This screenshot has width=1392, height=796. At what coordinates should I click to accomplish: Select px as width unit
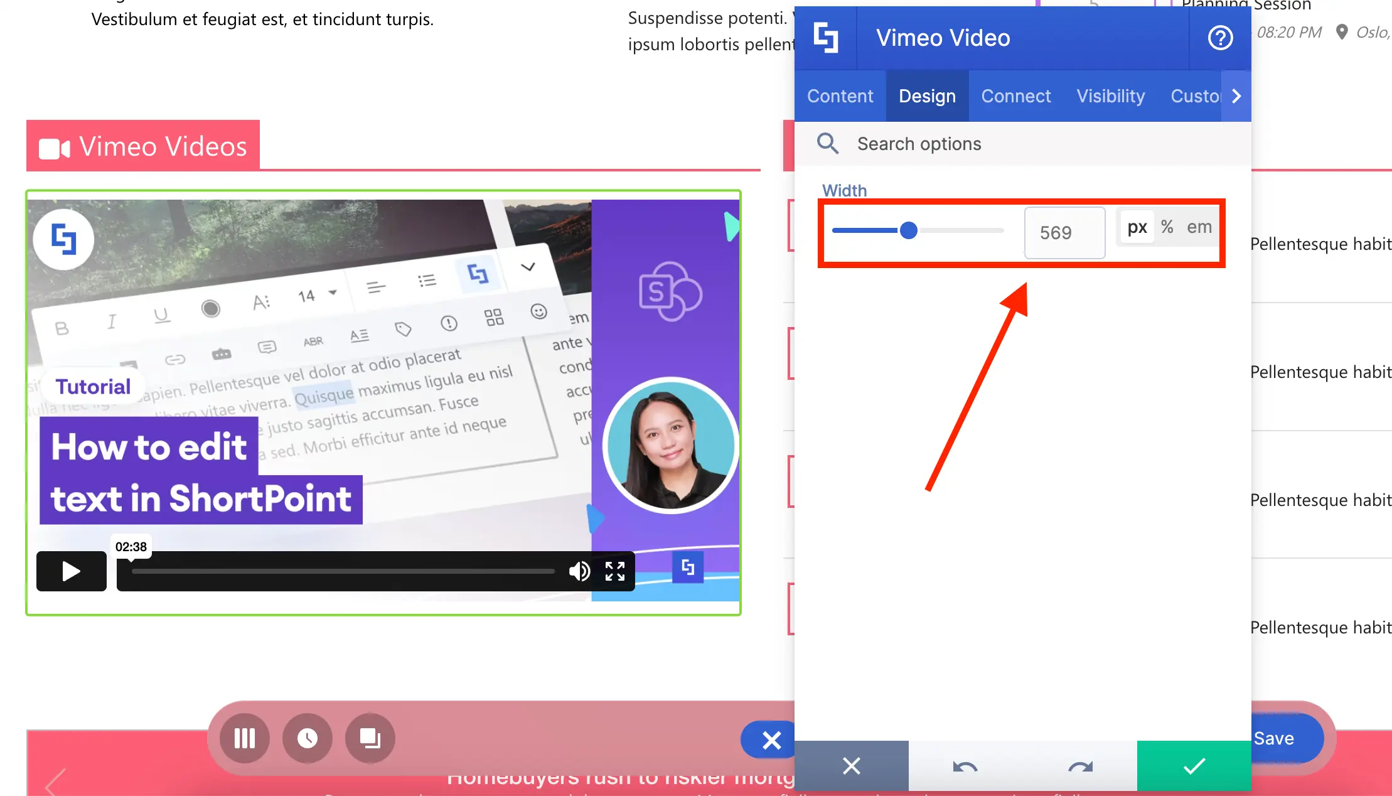tap(1137, 227)
